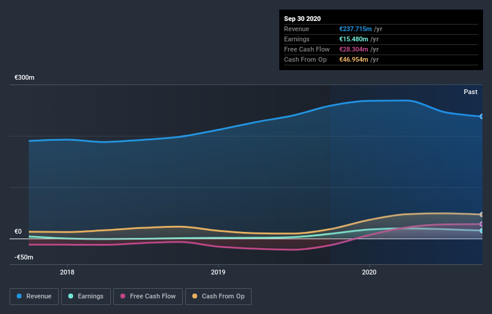The width and height of the screenshot is (492, 314).
Task: Click the pink Free Cash Flow end-point marker
Action: 481,224
